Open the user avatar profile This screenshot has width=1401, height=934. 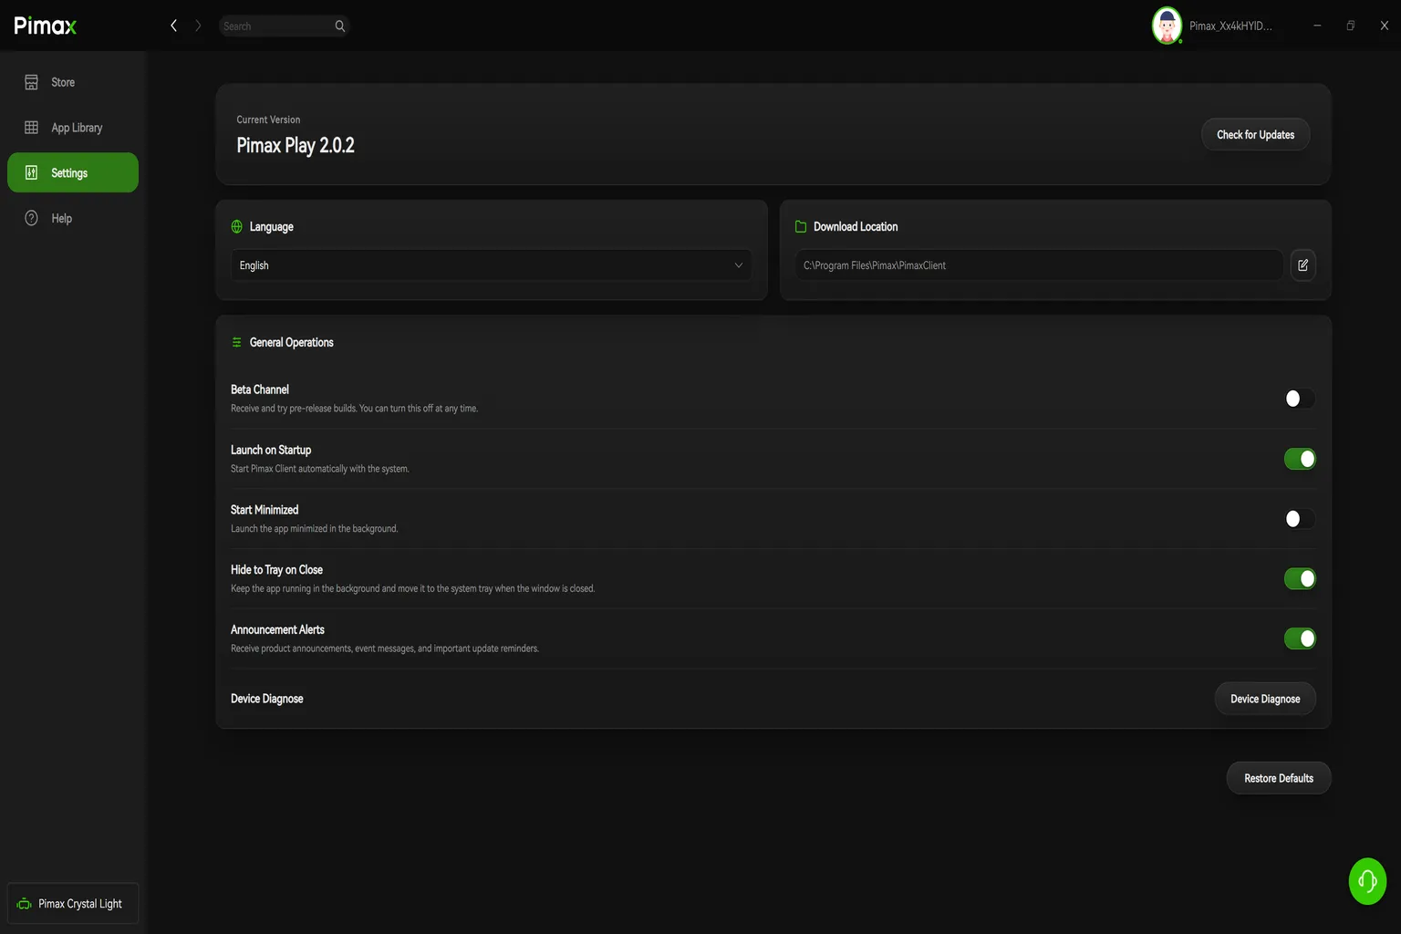click(1167, 26)
